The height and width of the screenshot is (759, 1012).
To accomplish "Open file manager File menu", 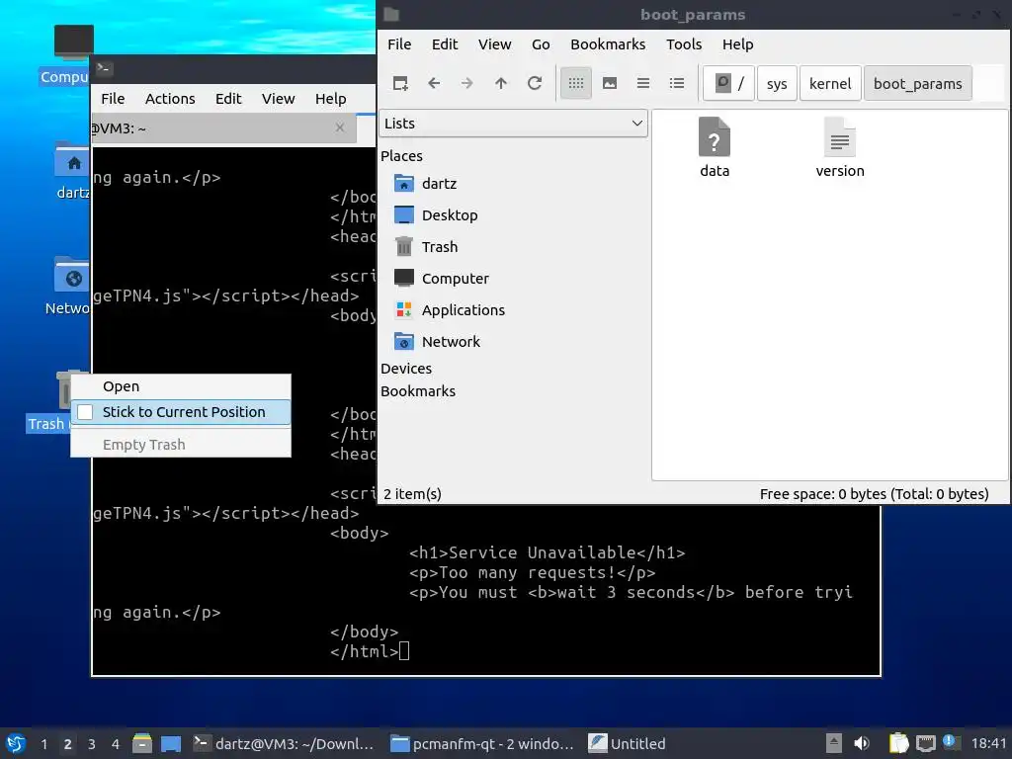I will pos(399,44).
